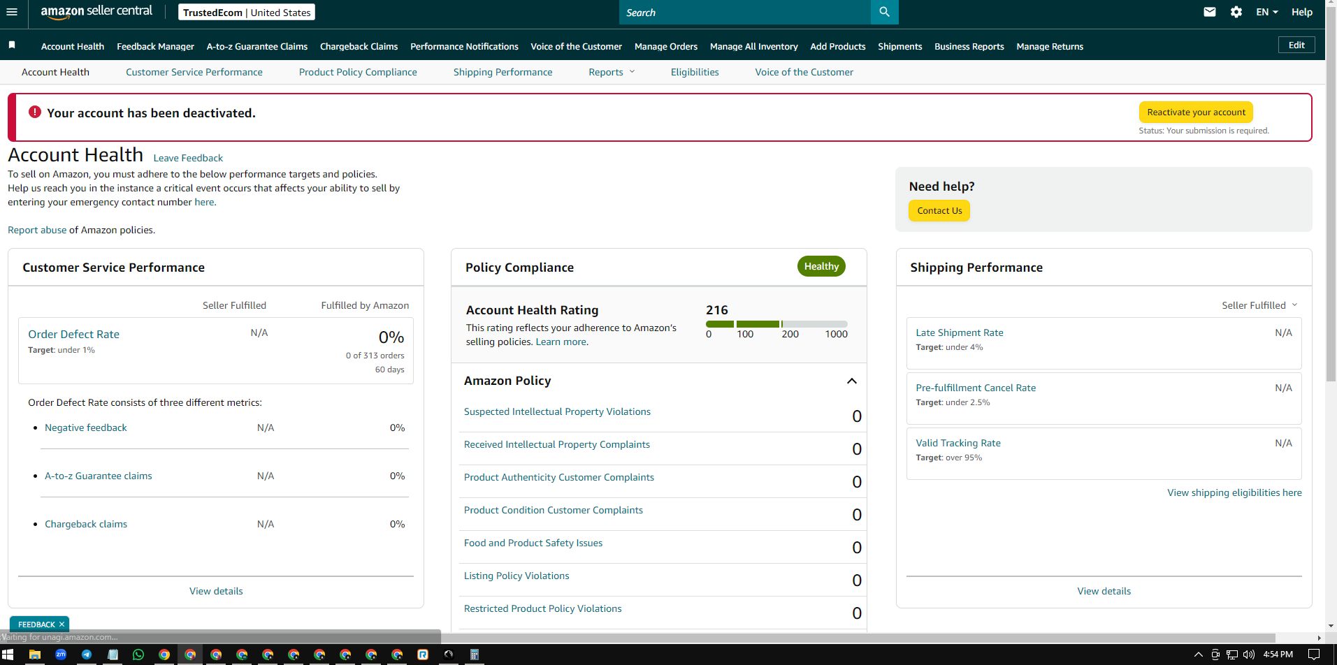Open Manage Returns menu item

click(x=1050, y=46)
